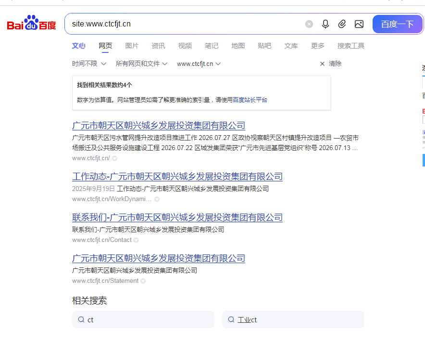The image size is (425, 356).
Task: Expand the 时间不限 time filter dropdown
Action: (89, 64)
